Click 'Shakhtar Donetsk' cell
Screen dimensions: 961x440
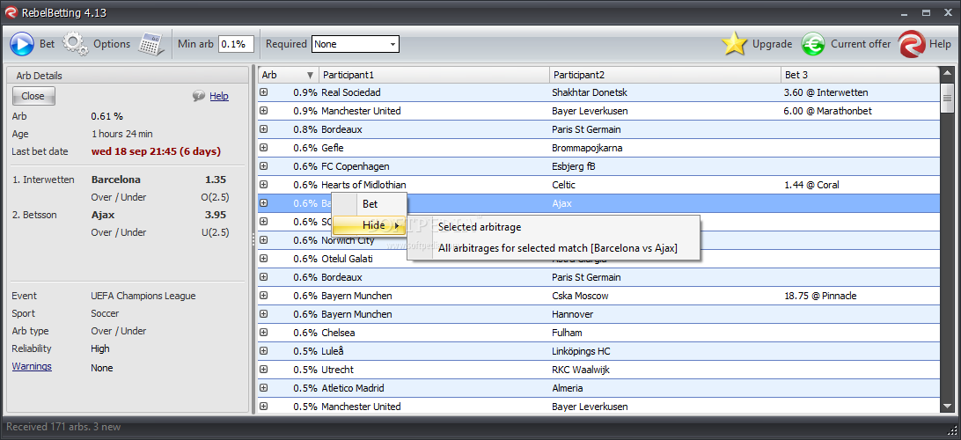pos(589,92)
